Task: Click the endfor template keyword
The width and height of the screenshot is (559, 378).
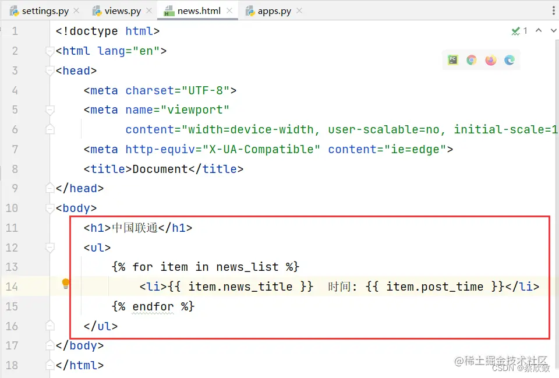Action: (x=153, y=307)
